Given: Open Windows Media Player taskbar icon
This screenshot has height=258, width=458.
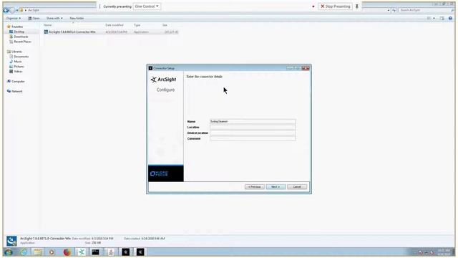Looking at the screenshot, I should pos(52,252).
